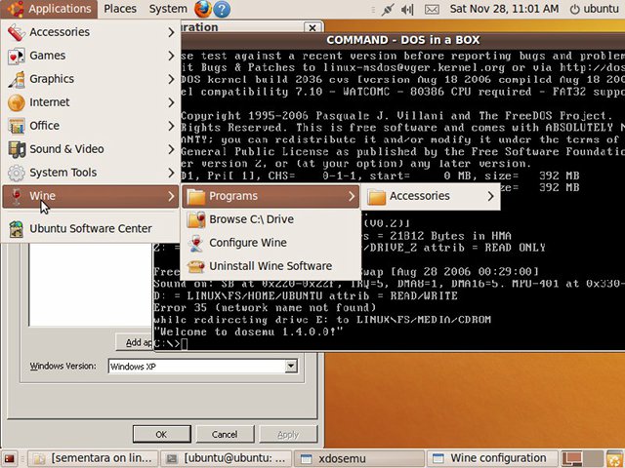Click OK in Wine configuration

click(162, 434)
